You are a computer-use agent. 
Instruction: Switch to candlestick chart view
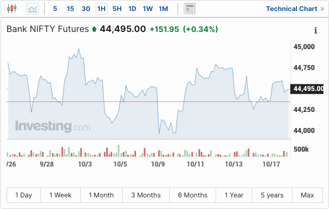point(12,9)
